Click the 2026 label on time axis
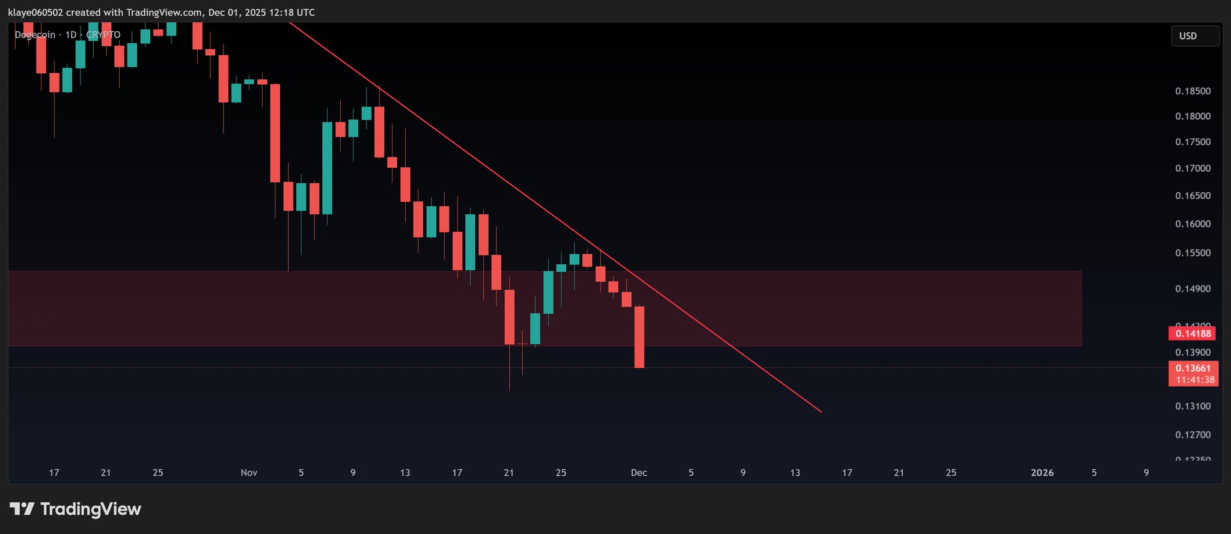This screenshot has height=534, width=1231. 1042,473
